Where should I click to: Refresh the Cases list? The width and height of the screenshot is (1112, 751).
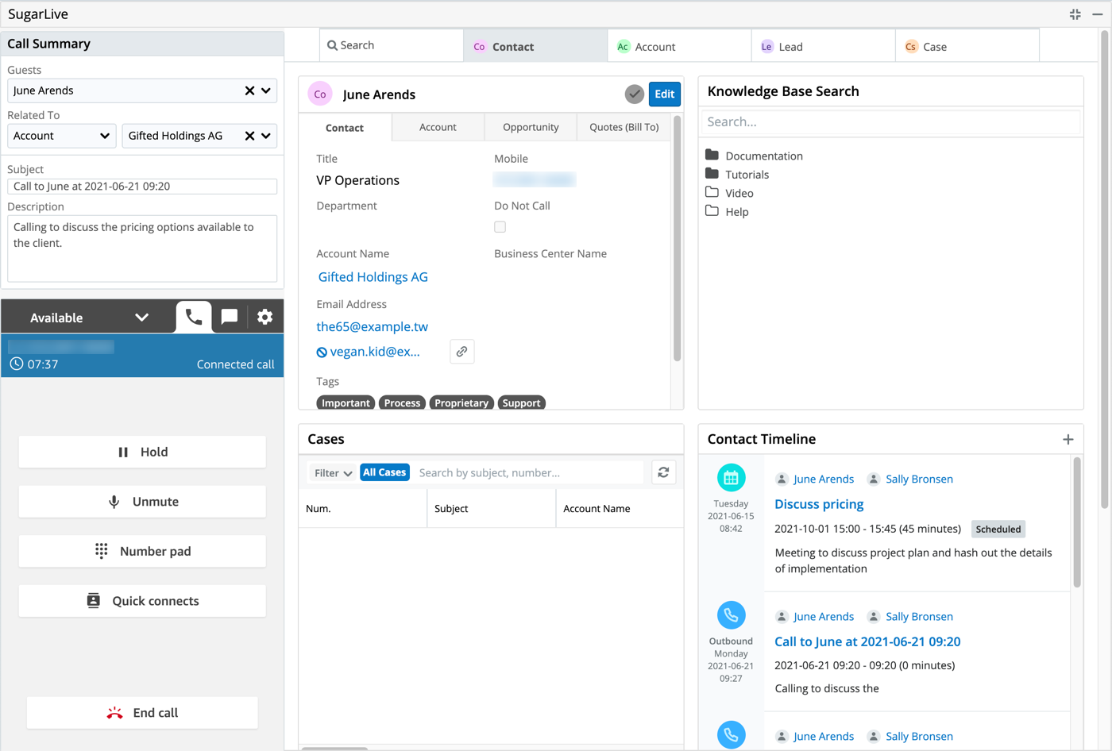click(665, 472)
